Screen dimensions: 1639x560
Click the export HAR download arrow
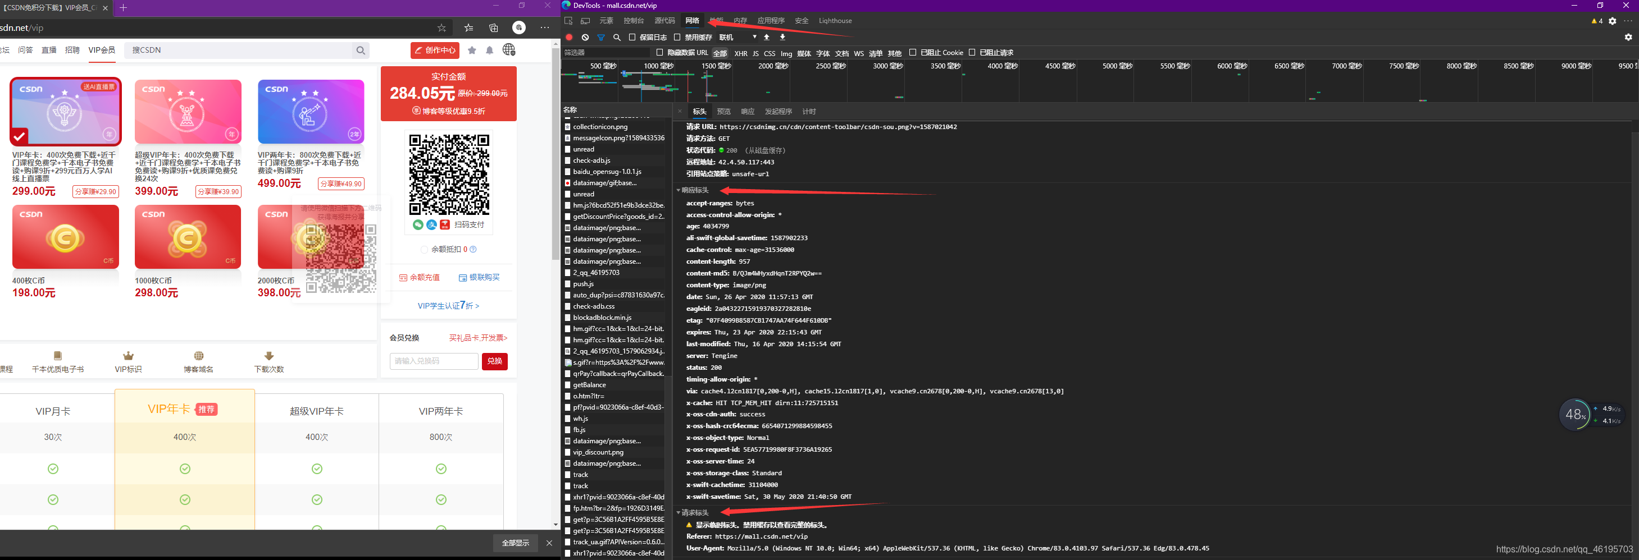tap(782, 38)
